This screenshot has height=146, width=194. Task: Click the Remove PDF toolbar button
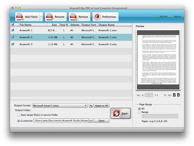tap(80, 17)
